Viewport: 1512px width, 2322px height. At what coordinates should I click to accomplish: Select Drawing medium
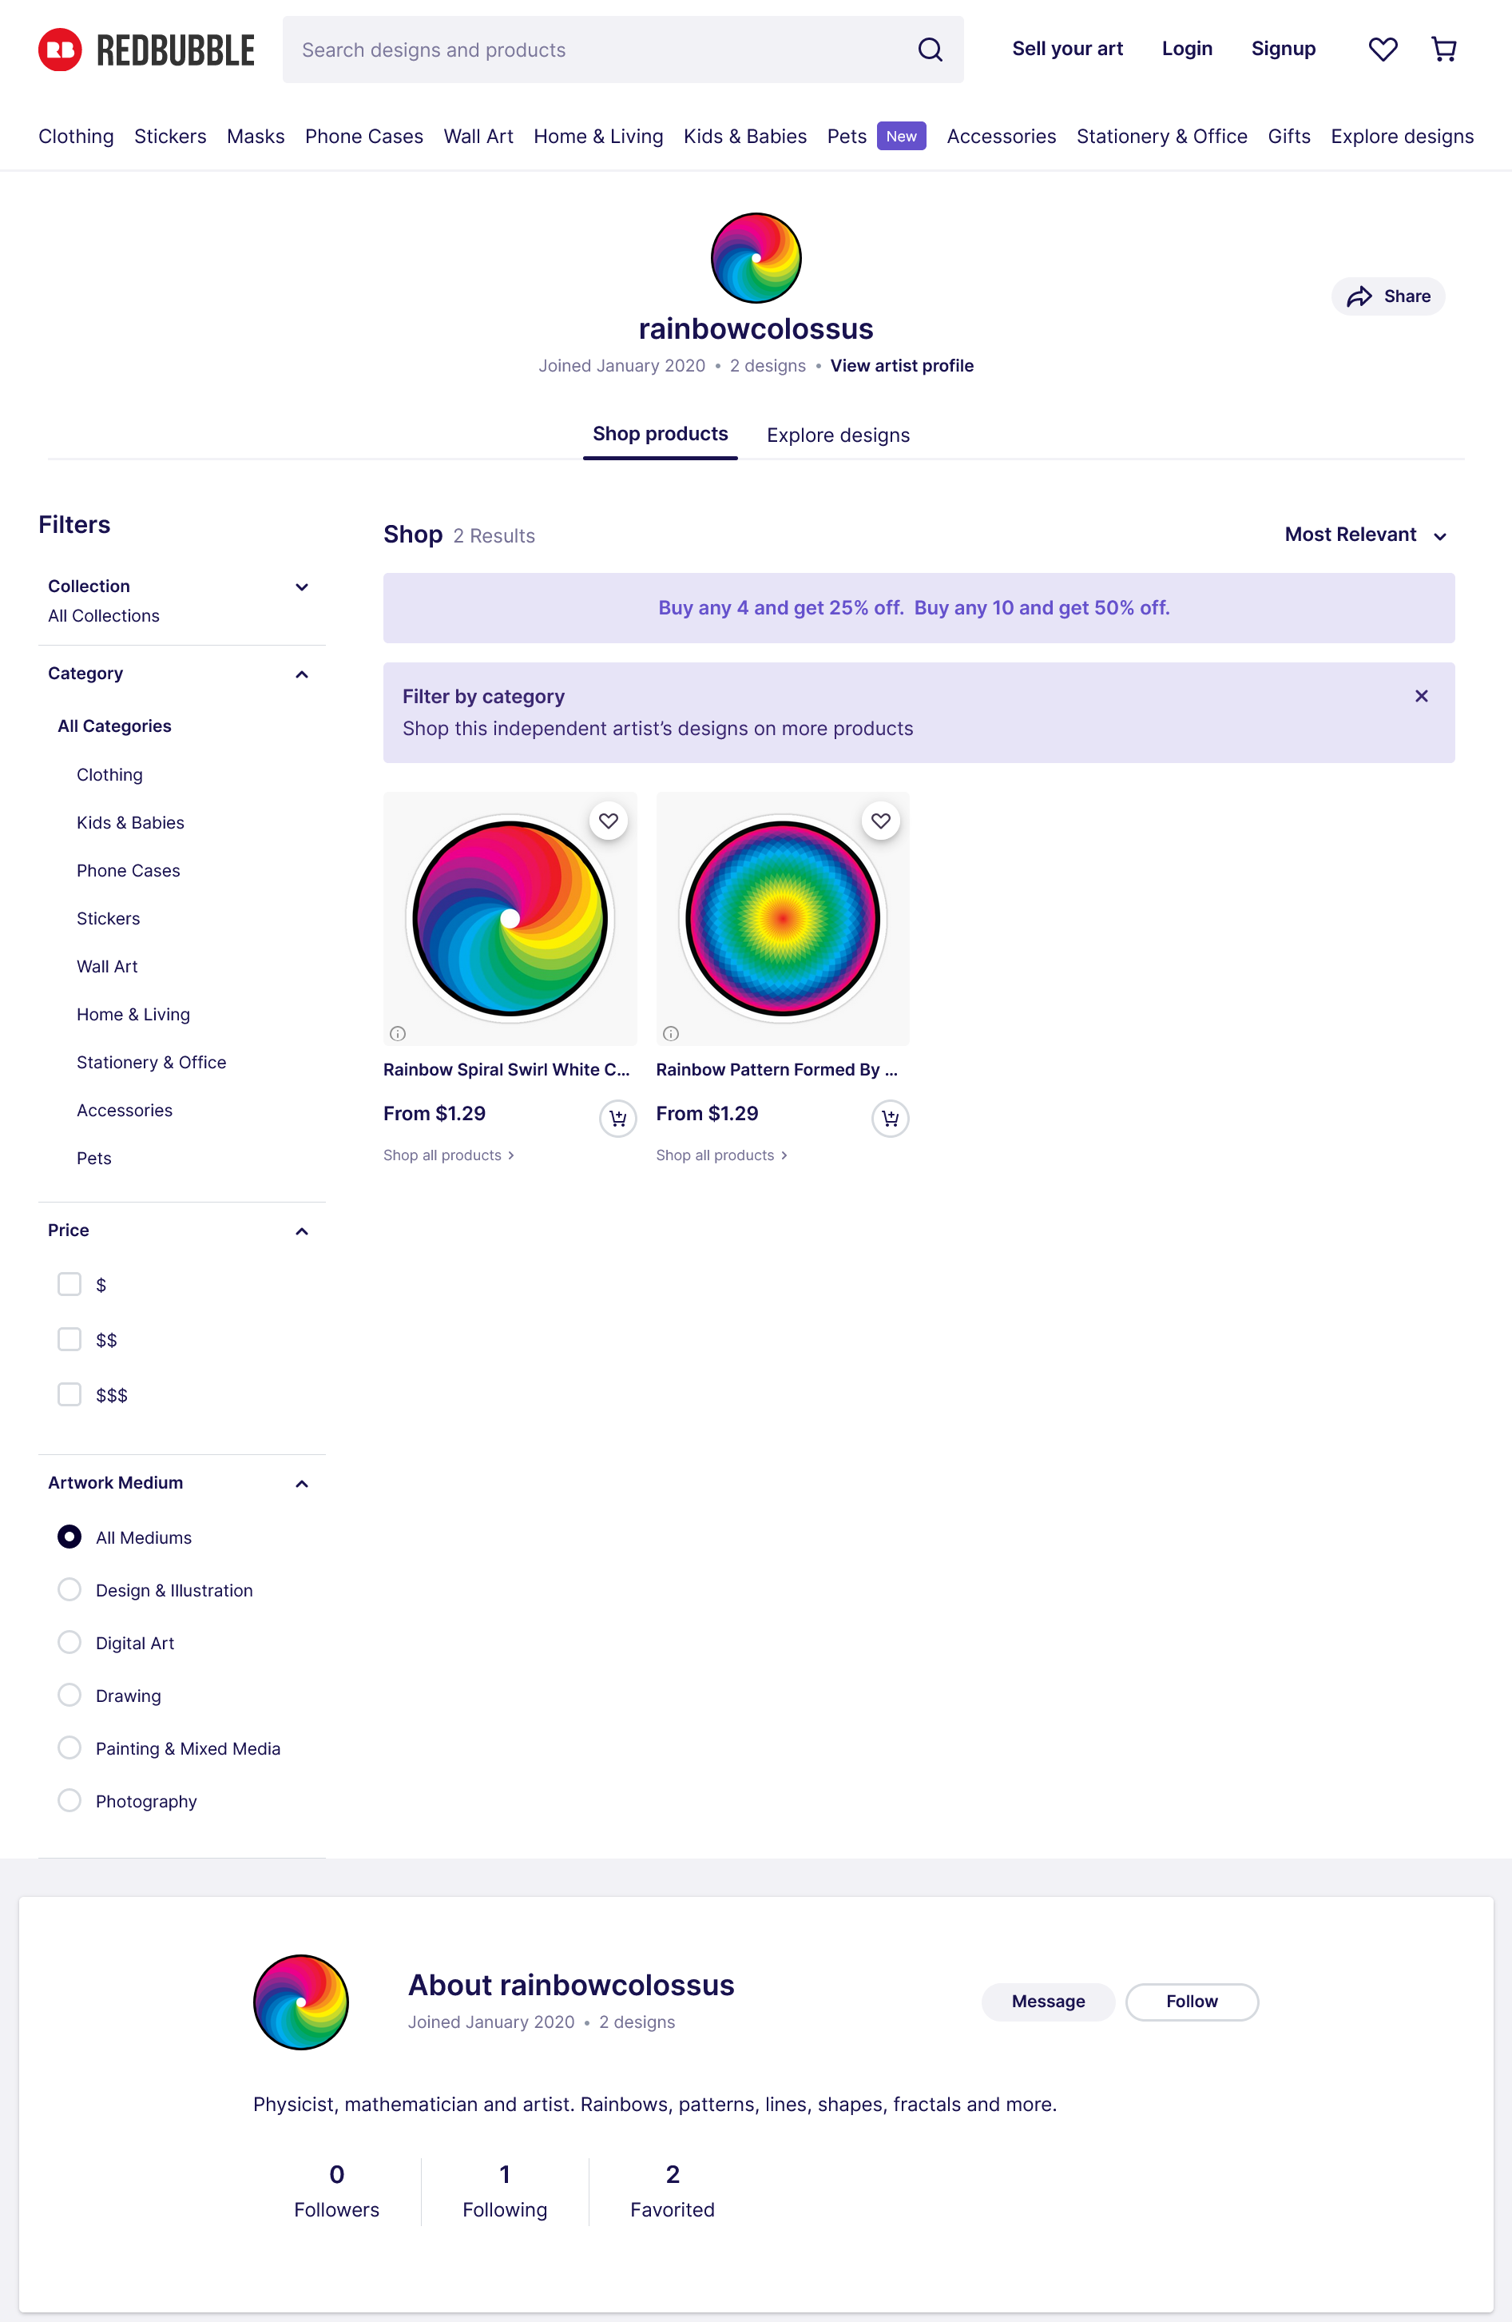(69, 1695)
